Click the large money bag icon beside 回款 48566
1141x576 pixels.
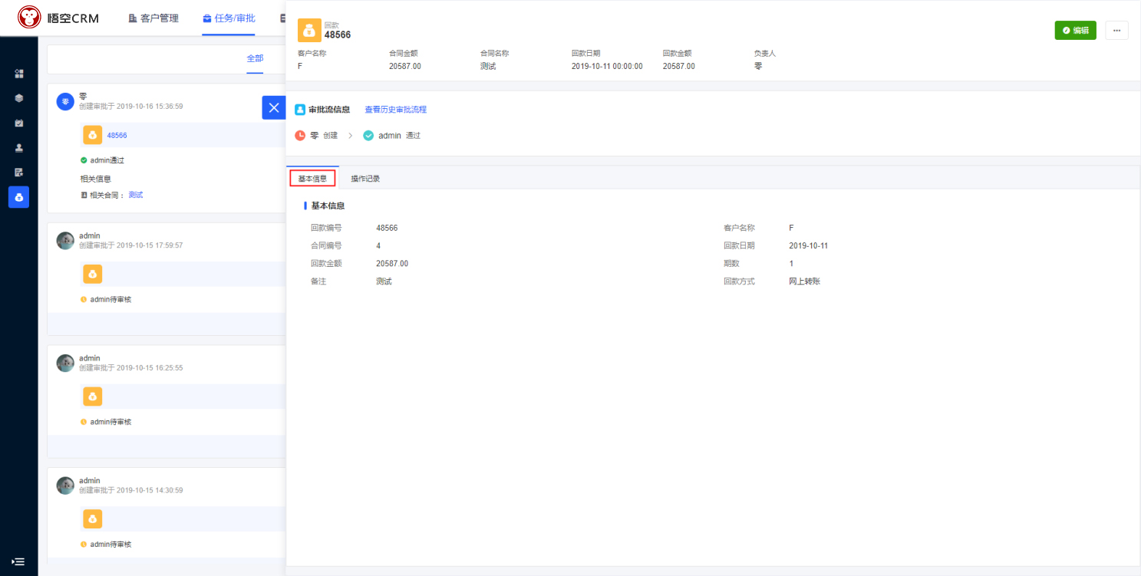point(309,31)
